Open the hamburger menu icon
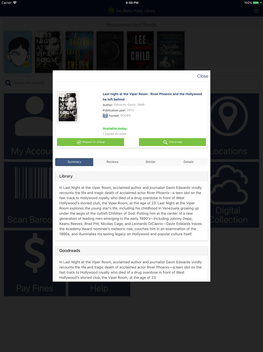 tap(256, 11)
